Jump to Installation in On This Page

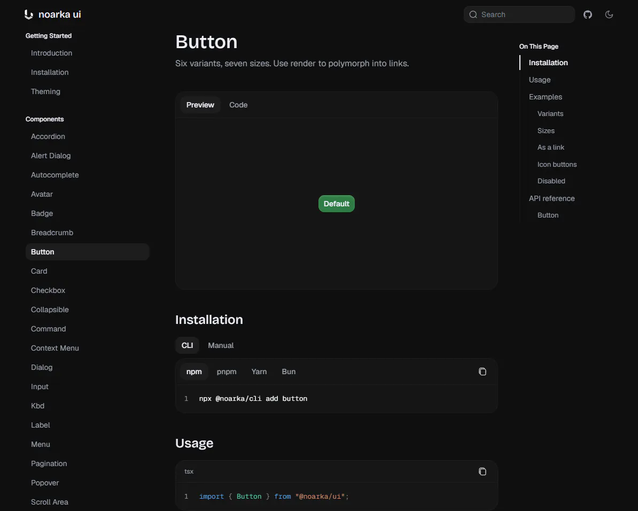click(x=548, y=63)
